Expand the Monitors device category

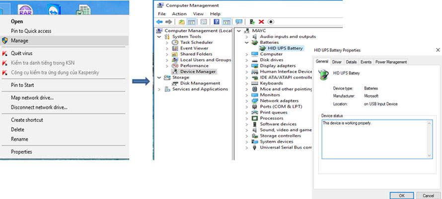(247, 95)
